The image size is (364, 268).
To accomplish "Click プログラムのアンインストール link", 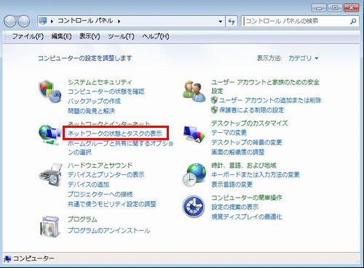I will point(108,230).
